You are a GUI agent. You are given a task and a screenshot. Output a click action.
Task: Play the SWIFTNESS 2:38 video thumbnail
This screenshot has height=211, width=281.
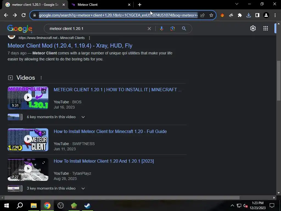(x=28, y=140)
